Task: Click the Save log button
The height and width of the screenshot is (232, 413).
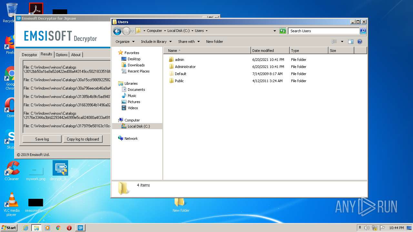Action: pyautogui.click(x=42, y=139)
